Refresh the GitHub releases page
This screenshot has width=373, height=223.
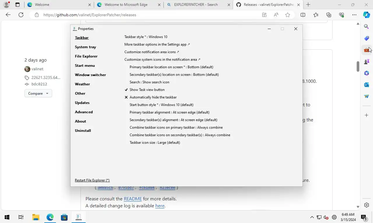coord(21,15)
